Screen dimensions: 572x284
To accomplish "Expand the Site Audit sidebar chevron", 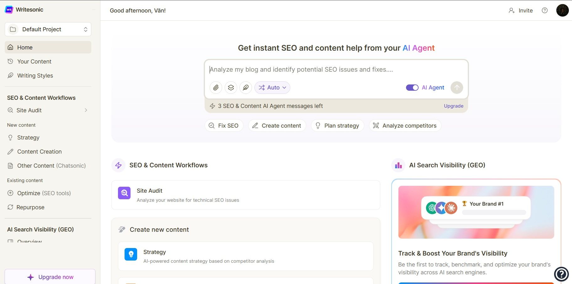I will click(86, 110).
